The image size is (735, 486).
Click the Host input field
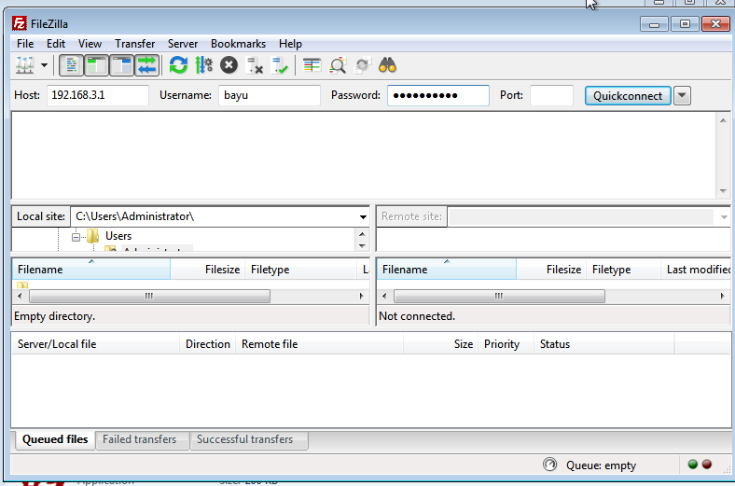[98, 95]
